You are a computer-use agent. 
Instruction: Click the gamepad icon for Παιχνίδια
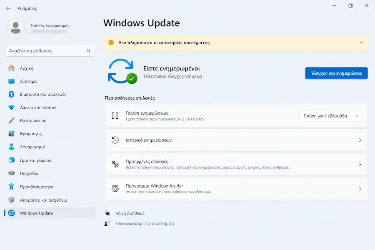click(11, 173)
